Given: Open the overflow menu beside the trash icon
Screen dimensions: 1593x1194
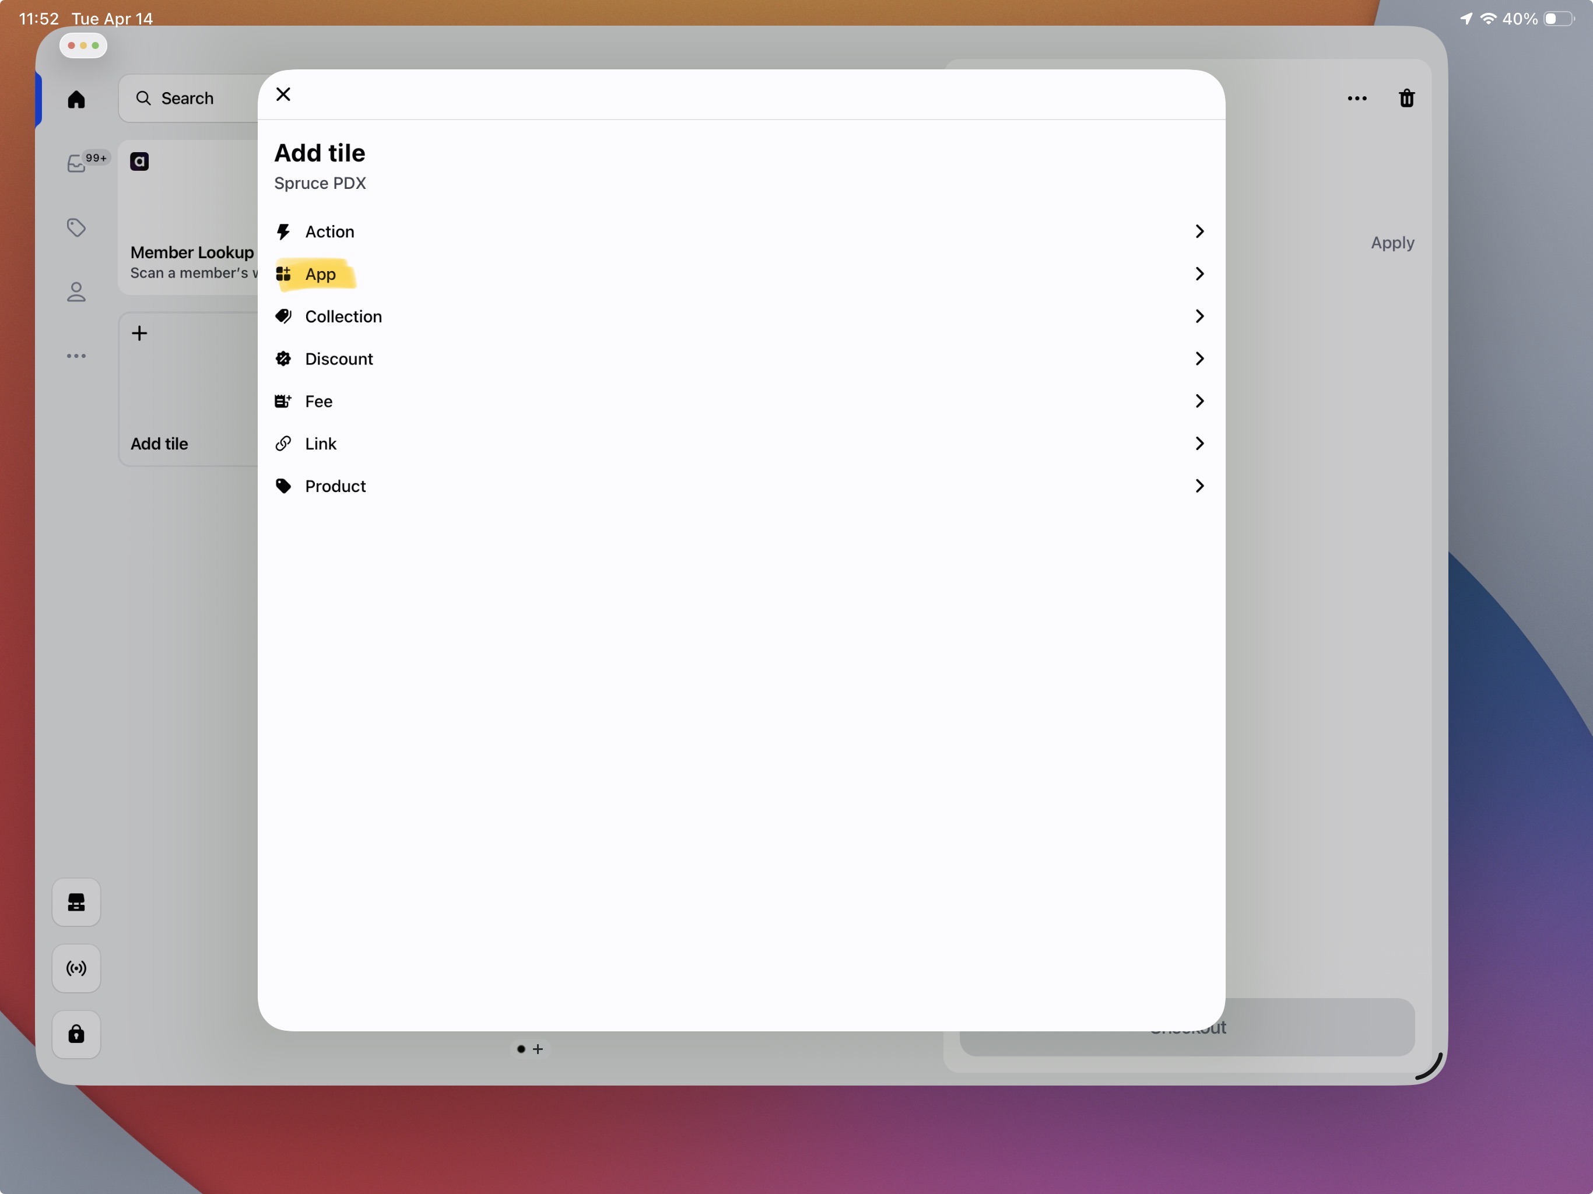Looking at the screenshot, I should point(1357,98).
